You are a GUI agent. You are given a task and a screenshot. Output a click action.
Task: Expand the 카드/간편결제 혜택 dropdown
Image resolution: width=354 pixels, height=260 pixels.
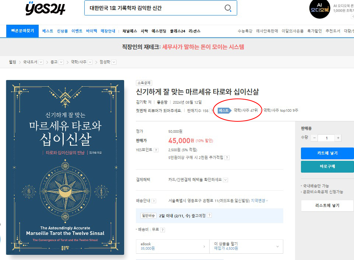click(225, 180)
